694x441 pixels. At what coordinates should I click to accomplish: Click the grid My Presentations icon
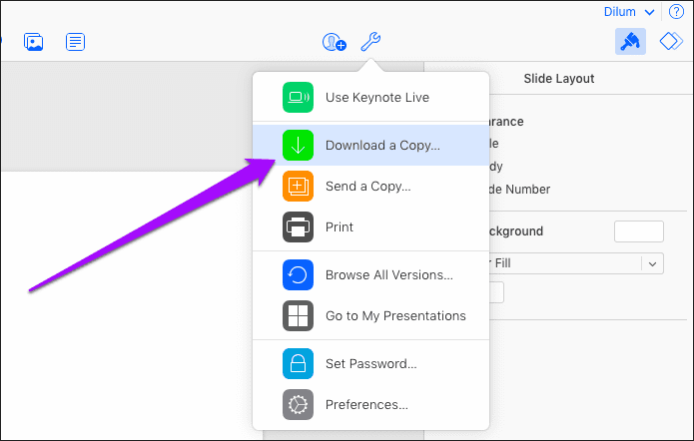coord(298,316)
